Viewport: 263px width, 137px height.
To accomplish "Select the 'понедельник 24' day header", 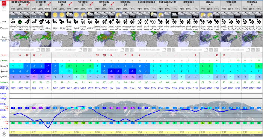I will [x=20, y=3].
